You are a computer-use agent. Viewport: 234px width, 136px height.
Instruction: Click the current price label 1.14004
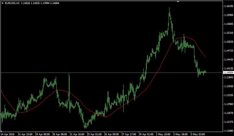coord(229,73)
